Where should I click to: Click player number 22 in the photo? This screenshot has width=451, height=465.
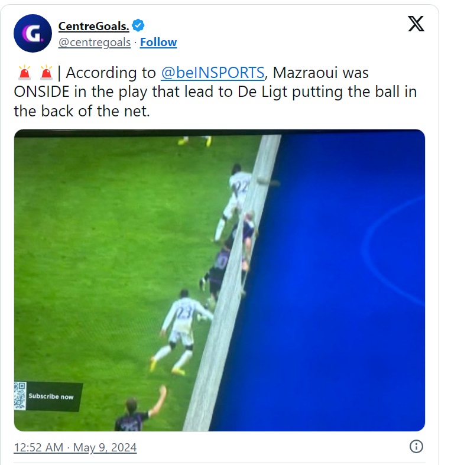pos(236,201)
